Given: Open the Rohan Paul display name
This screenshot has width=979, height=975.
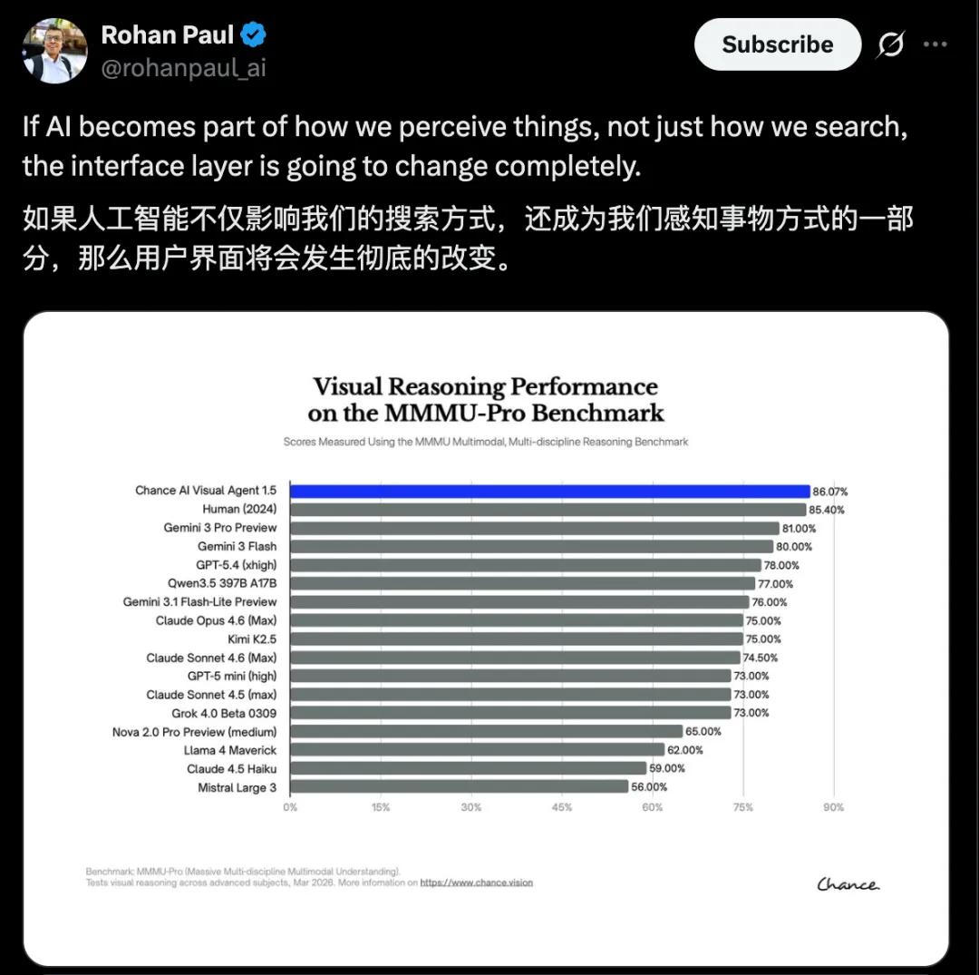Looking at the screenshot, I should (x=168, y=35).
